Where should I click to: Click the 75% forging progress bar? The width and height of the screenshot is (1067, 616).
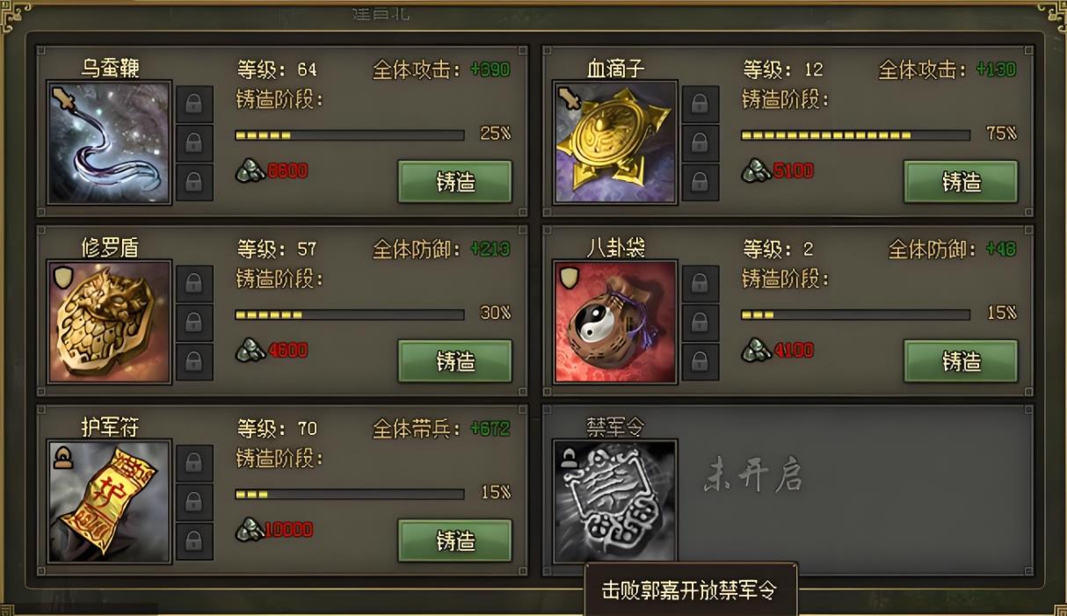pyautogui.click(x=856, y=135)
